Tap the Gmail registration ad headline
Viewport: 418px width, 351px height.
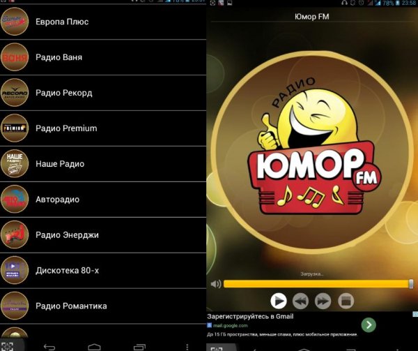250,317
